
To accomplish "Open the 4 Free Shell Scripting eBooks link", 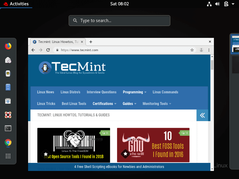I will [x=119, y=167].
